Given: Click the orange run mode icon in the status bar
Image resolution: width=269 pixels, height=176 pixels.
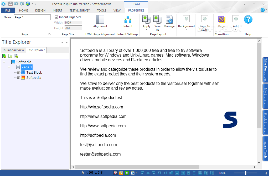Looking at the screenshot, I should (121, 173).
